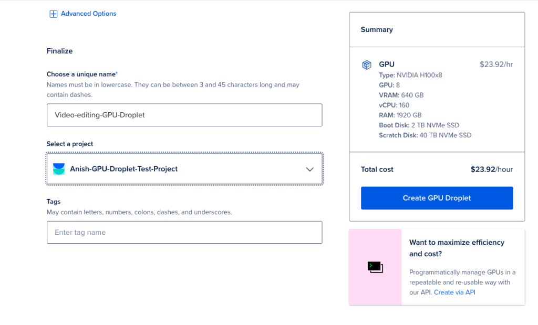538x325 pixels.
Task: Open project dropdown using chevron arrow
Action: click(309, 169)
